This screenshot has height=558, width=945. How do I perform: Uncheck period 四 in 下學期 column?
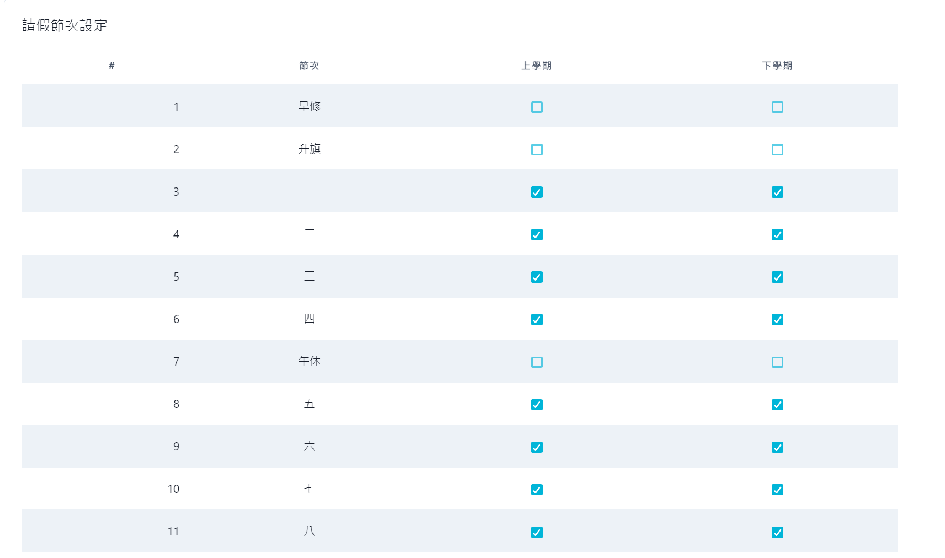[x=777, y=319]
